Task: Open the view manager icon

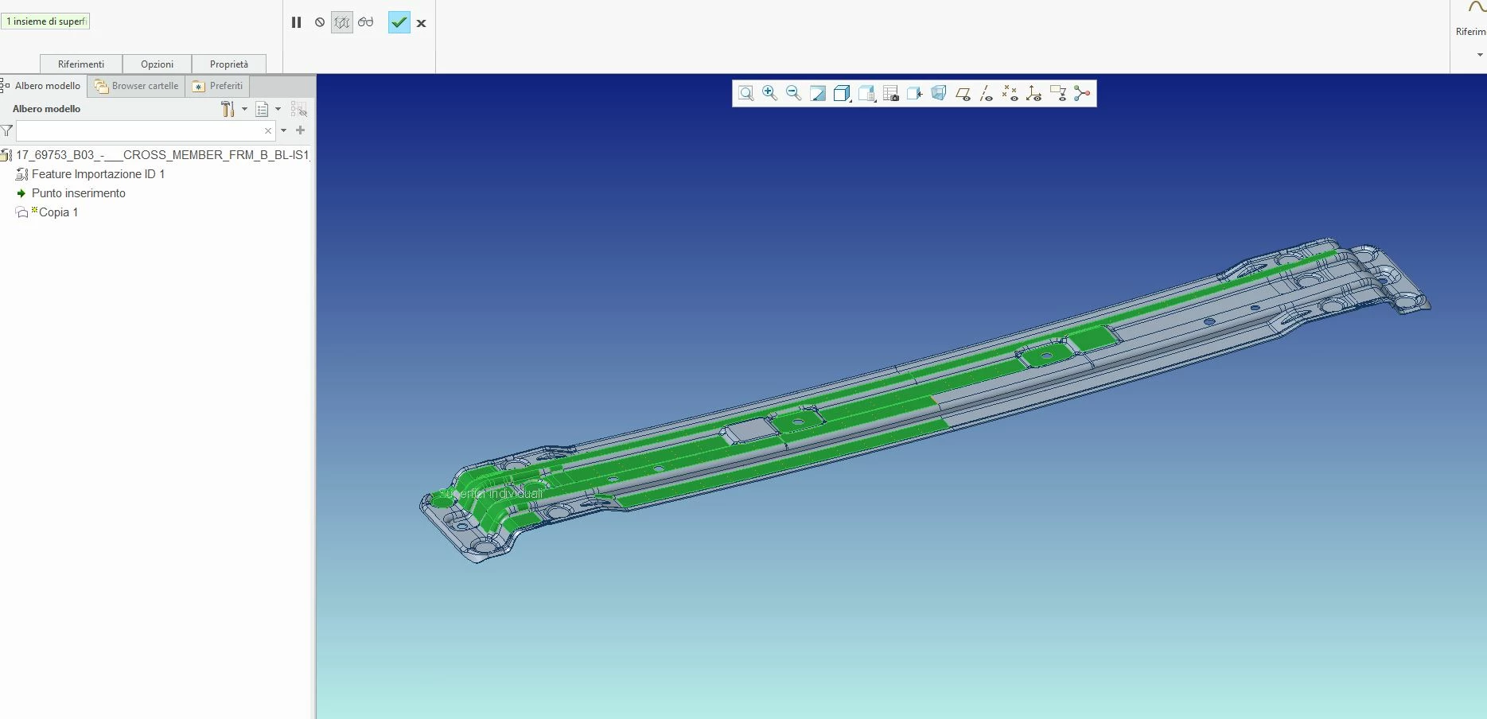Action: click(891, 93)
